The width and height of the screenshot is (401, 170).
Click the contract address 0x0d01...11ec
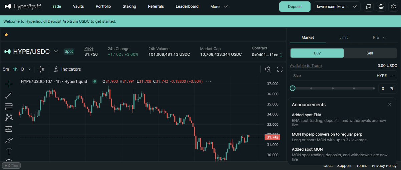(265, 55)
